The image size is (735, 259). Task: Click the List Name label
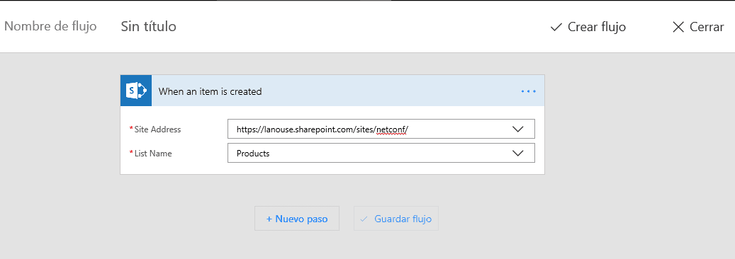click(x=153, y=153)
